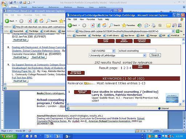This screenshot has width=186, height=139.
Task: Open File menu in Lethbridge window
Action: 69,19
